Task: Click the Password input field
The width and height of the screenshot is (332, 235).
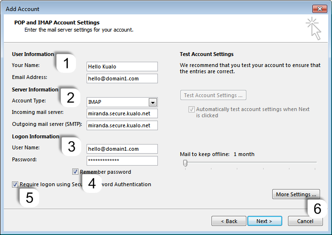Action: tap(122, 161)
